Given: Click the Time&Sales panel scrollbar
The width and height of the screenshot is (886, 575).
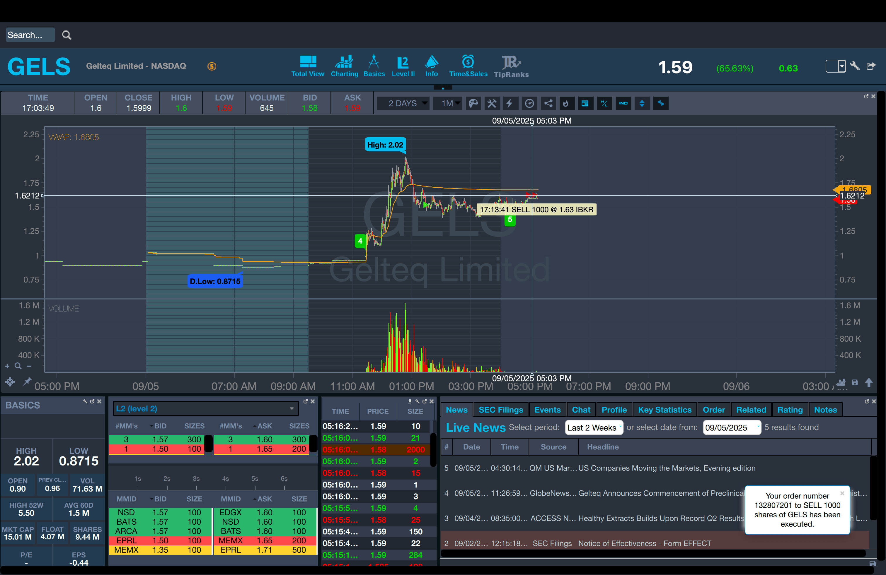Looking at the screenshot, I should (x=433, y=450).
